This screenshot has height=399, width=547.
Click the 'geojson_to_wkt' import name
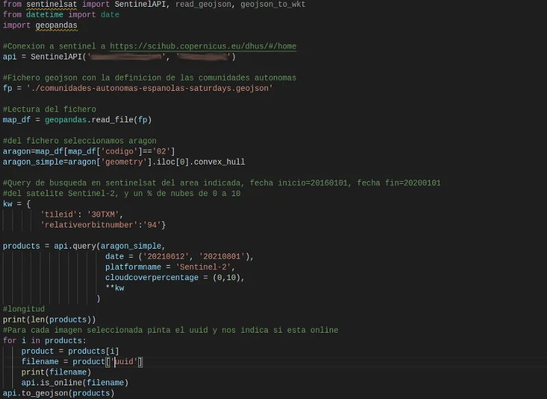(273, 5)
